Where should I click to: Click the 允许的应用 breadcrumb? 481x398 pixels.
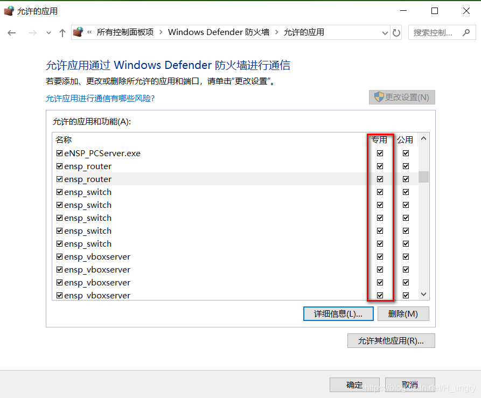pyautogui.click(x=304, y=32)
